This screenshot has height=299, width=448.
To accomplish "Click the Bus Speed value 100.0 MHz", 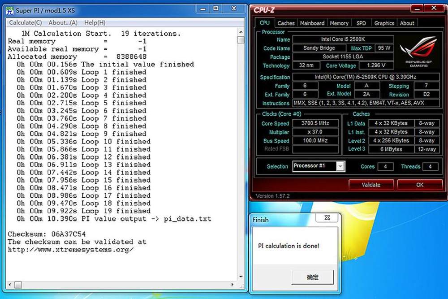I will pyautogui.click(x=315, y=141).
